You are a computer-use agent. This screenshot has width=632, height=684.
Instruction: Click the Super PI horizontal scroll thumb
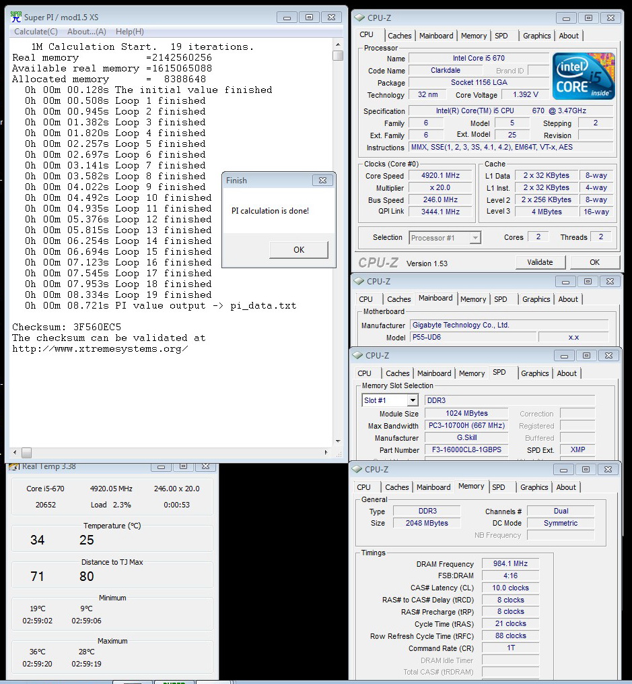tap(26, 453)
